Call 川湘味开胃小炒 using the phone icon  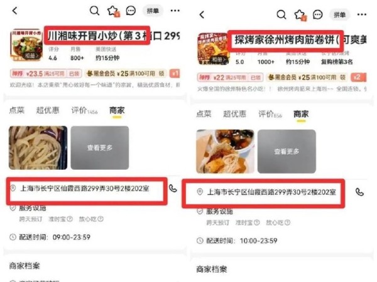(x=173, y=189)
